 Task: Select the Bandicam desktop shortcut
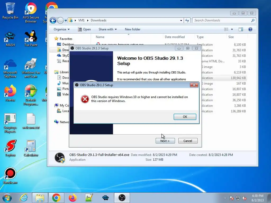pos(10,176)
